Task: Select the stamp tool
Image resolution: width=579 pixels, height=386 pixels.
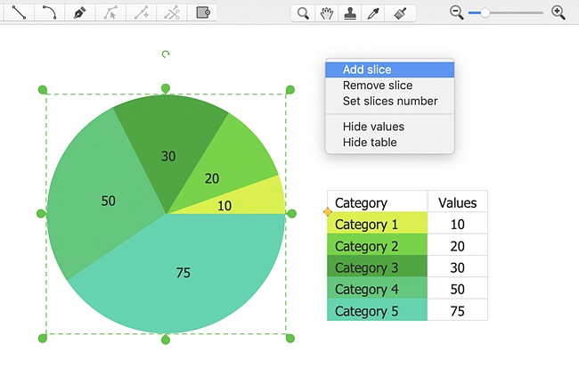Action: point(352,12)
